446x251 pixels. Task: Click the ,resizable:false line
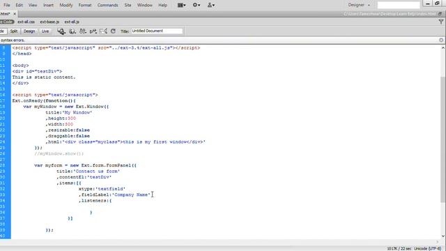point(68,130)
